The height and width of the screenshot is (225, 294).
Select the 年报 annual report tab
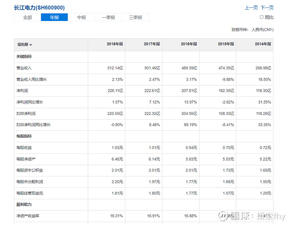[x=54, y=17]
